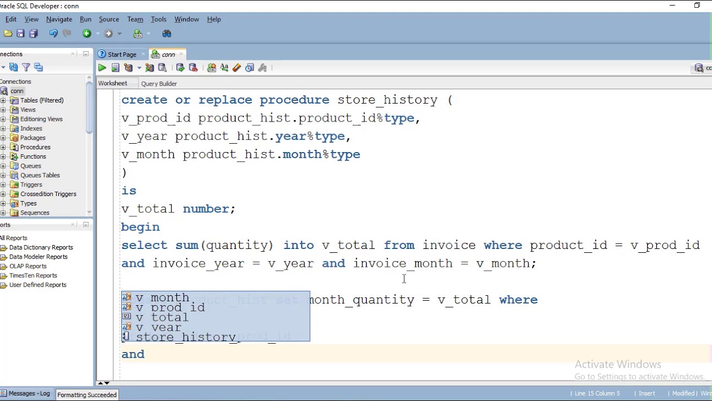
Task: Expand the Views node
Action: pos(3,110)
